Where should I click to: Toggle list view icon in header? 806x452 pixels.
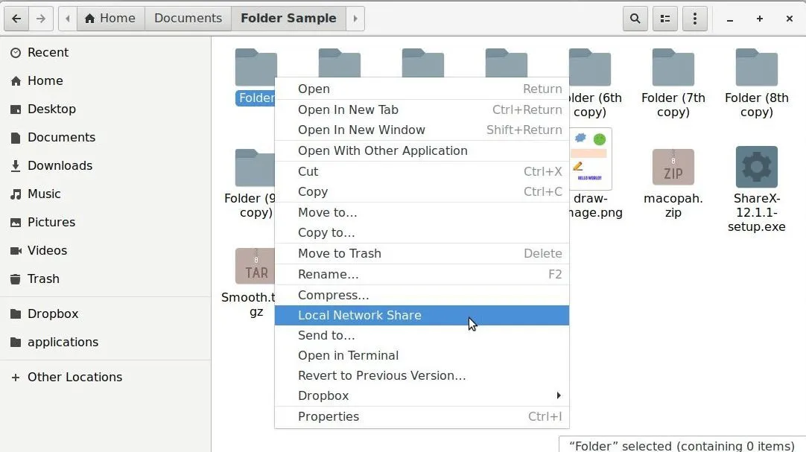[x=664, y=19]
